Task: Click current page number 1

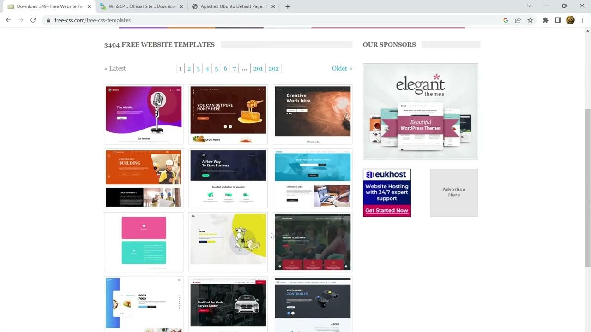Action: tap(180, 68)
